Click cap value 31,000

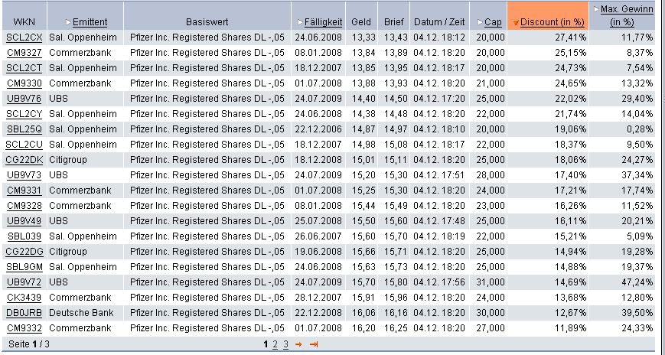(491, 282)
